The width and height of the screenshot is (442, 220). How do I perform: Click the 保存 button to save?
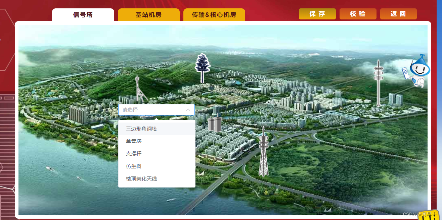pyautogui.click(x=317, y=14)
